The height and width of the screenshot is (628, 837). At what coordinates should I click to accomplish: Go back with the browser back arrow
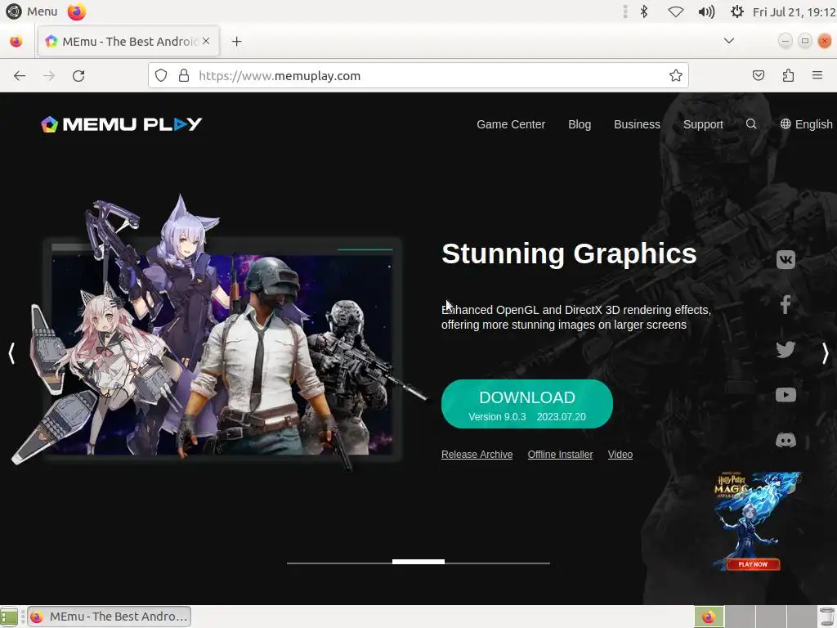tap(20, 76)
